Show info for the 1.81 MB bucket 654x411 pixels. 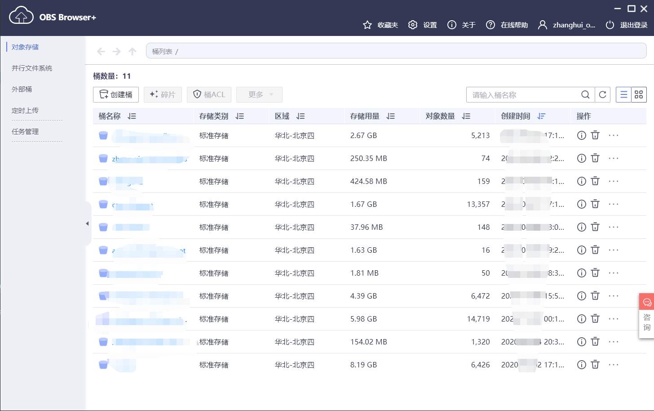(x=582, y=273)
